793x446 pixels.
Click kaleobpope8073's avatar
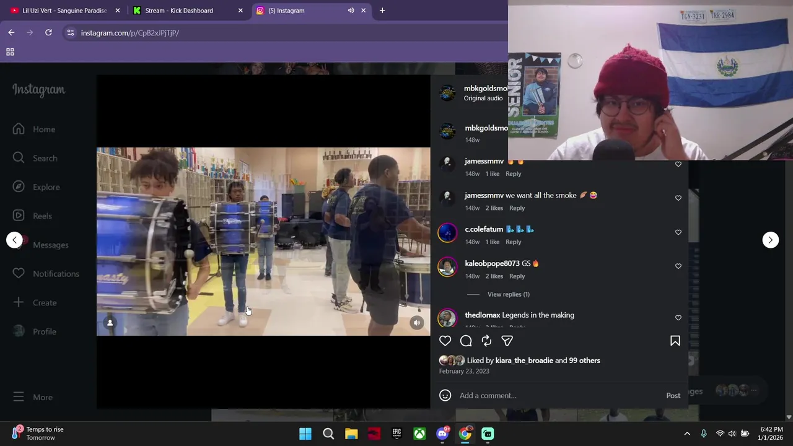447,267
